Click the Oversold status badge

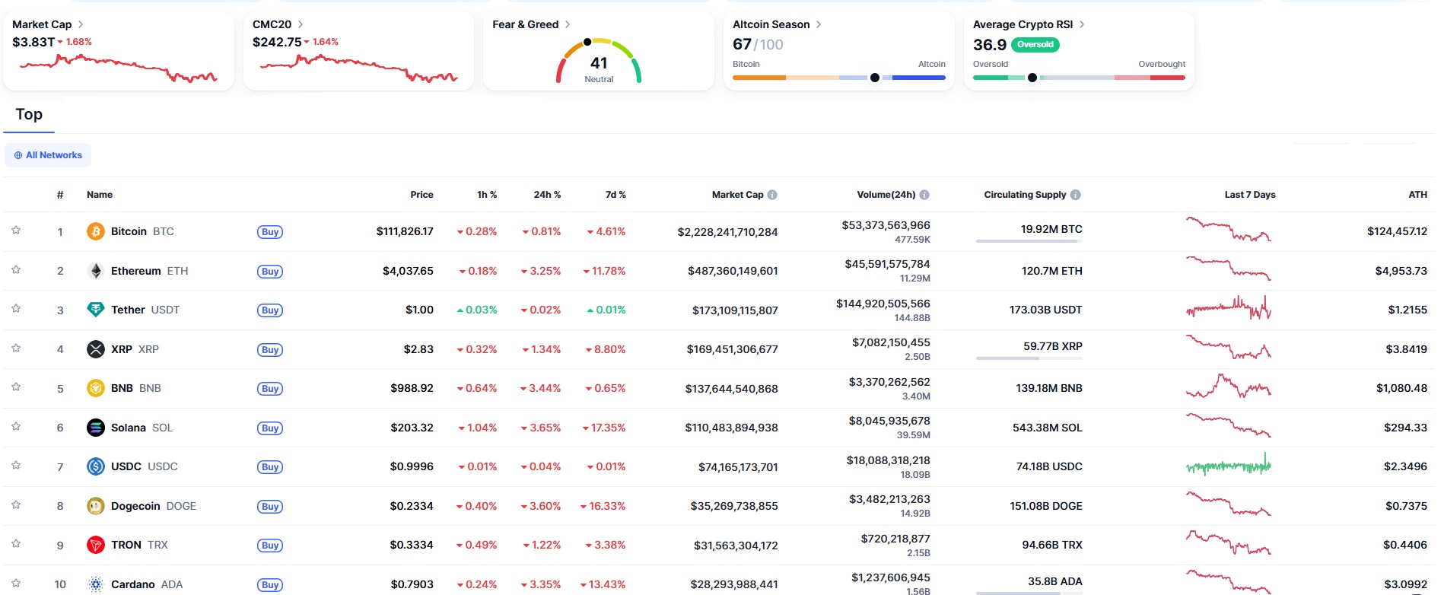pyautogui.click(x=1035, y=45)
